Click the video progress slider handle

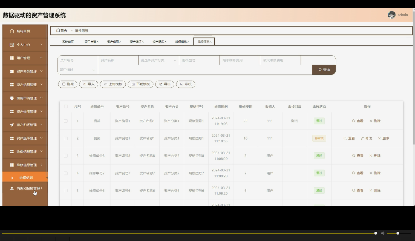point(376,233)
